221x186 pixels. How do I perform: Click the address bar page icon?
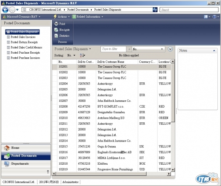25,10
